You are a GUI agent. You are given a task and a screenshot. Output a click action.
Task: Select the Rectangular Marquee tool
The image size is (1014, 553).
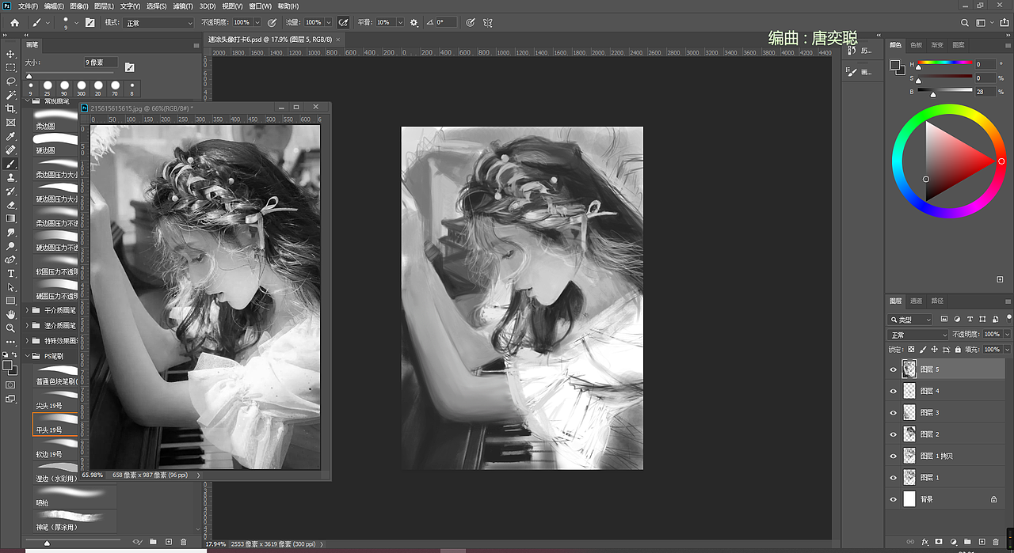(x=11, y=68)
